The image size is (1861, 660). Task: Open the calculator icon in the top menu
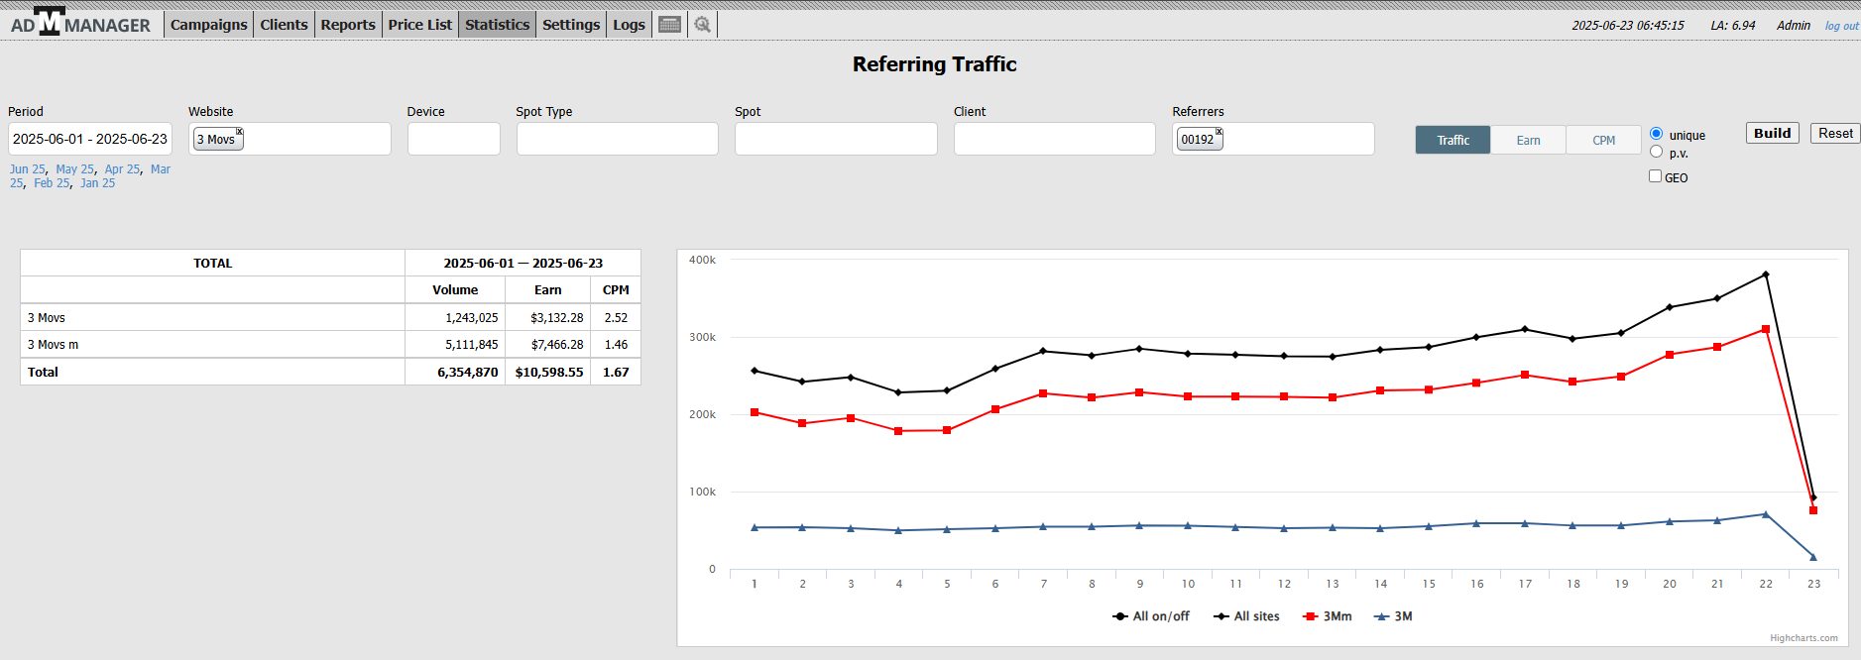point(669,25)
